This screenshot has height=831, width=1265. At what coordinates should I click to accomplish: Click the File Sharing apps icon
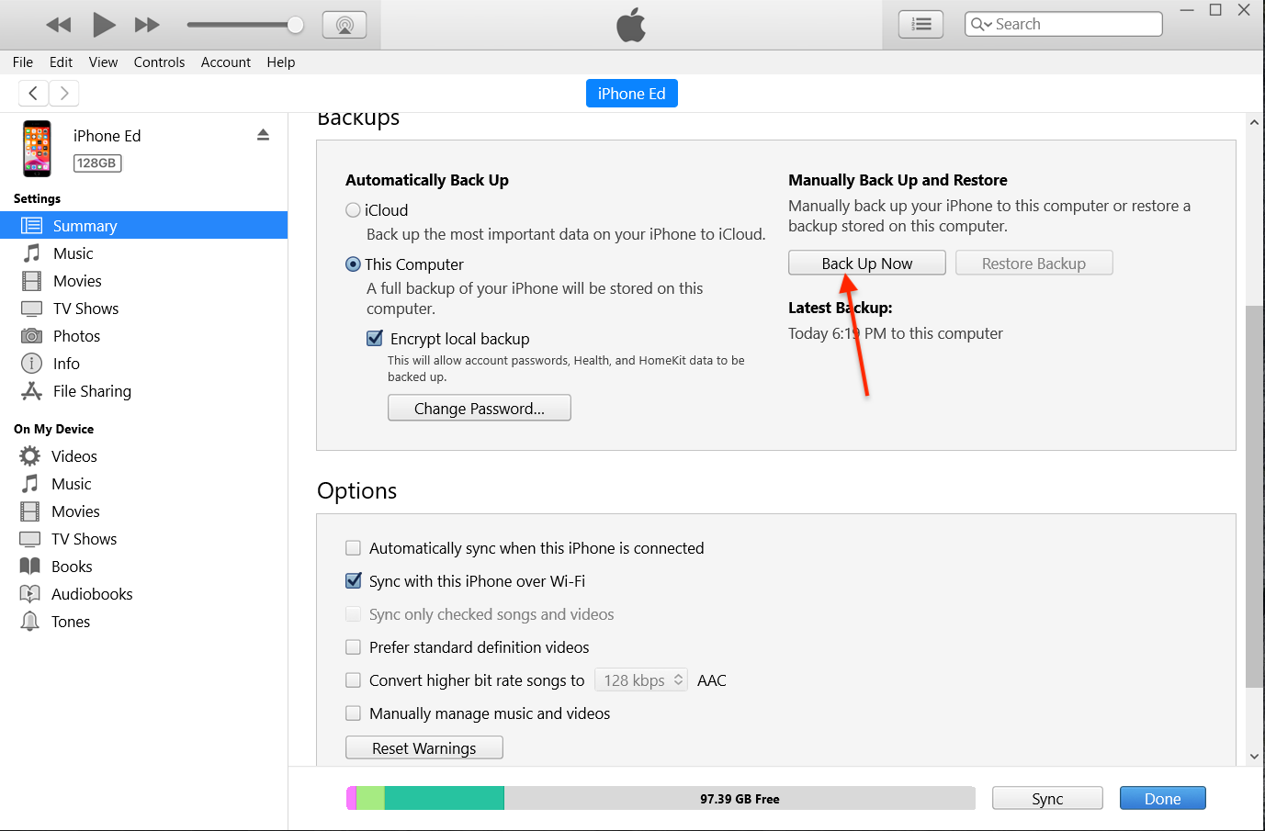click(31, 391)
